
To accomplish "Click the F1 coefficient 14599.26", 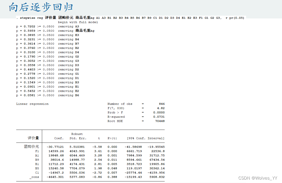I will [x=56, y=151].
